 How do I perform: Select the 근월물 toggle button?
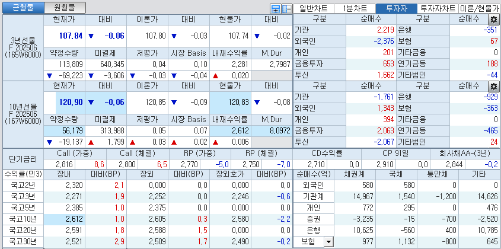click(x=23, y=8)
